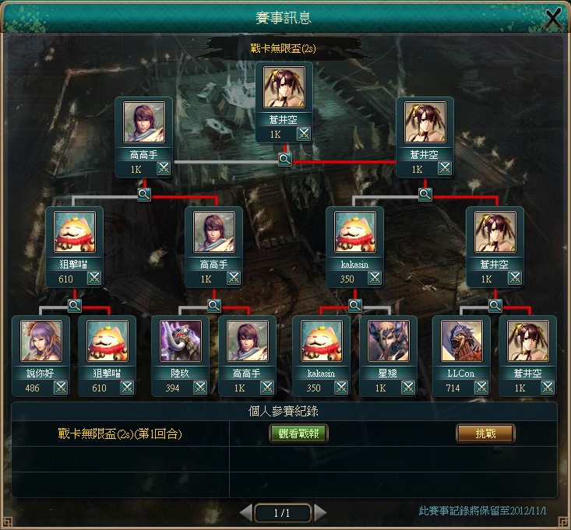
Task: Click the crossed swords icon for champion 蒼井空
Action: 304,134
